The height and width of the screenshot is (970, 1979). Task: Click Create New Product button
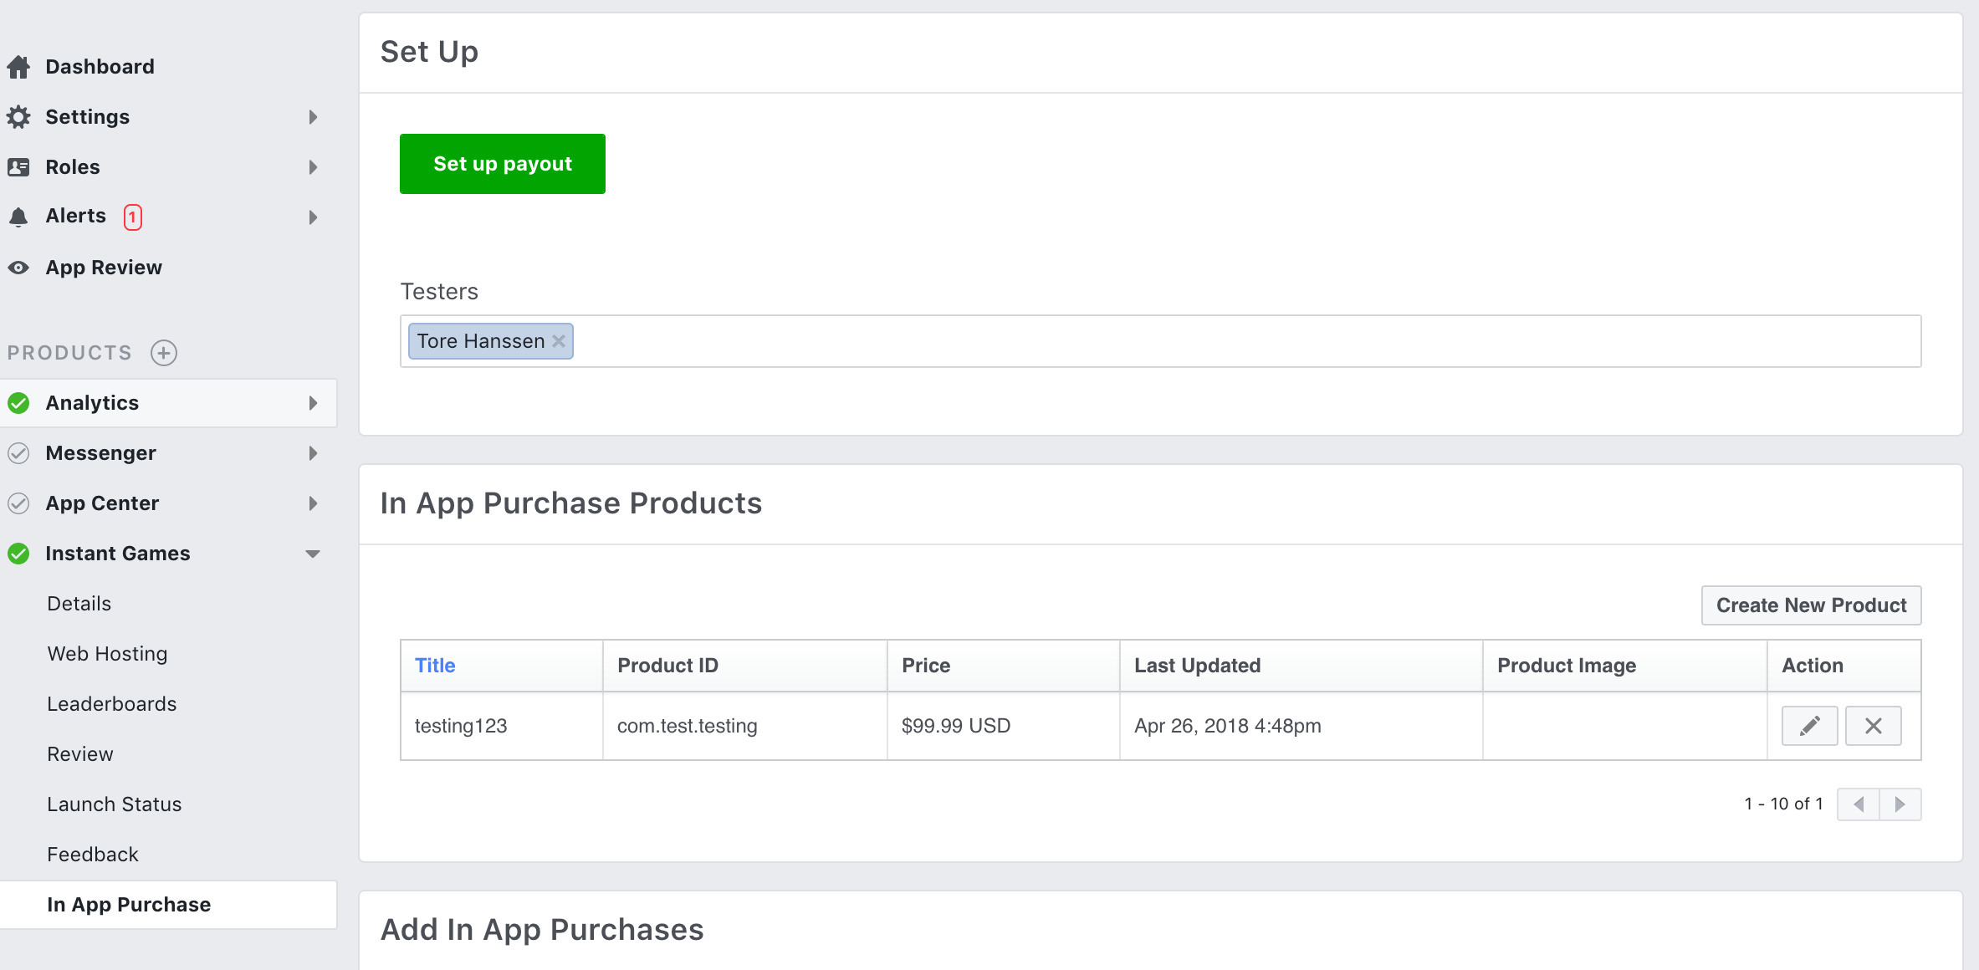point(1811,605)
